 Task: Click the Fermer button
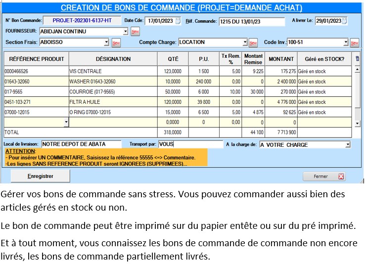[x=324, y=176]
